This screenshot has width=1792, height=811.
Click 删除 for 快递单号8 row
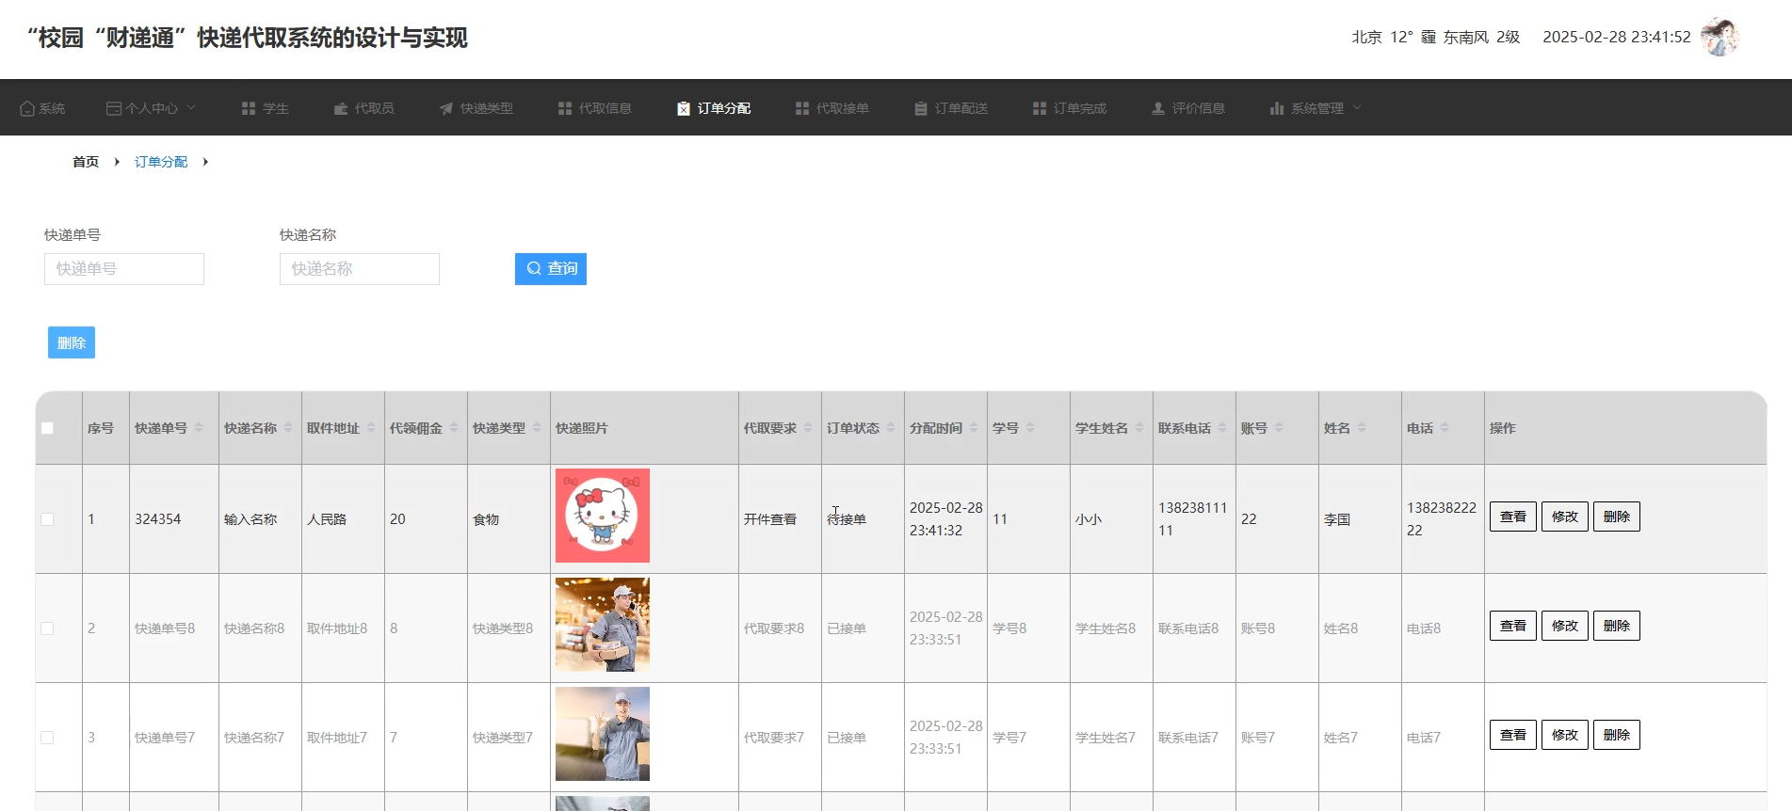click(1617, 626)
